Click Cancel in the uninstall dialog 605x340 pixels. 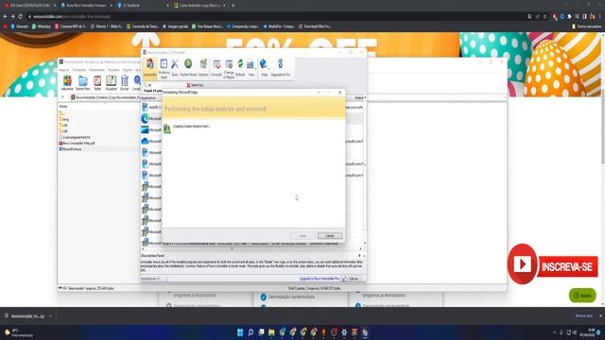(330, 236)
